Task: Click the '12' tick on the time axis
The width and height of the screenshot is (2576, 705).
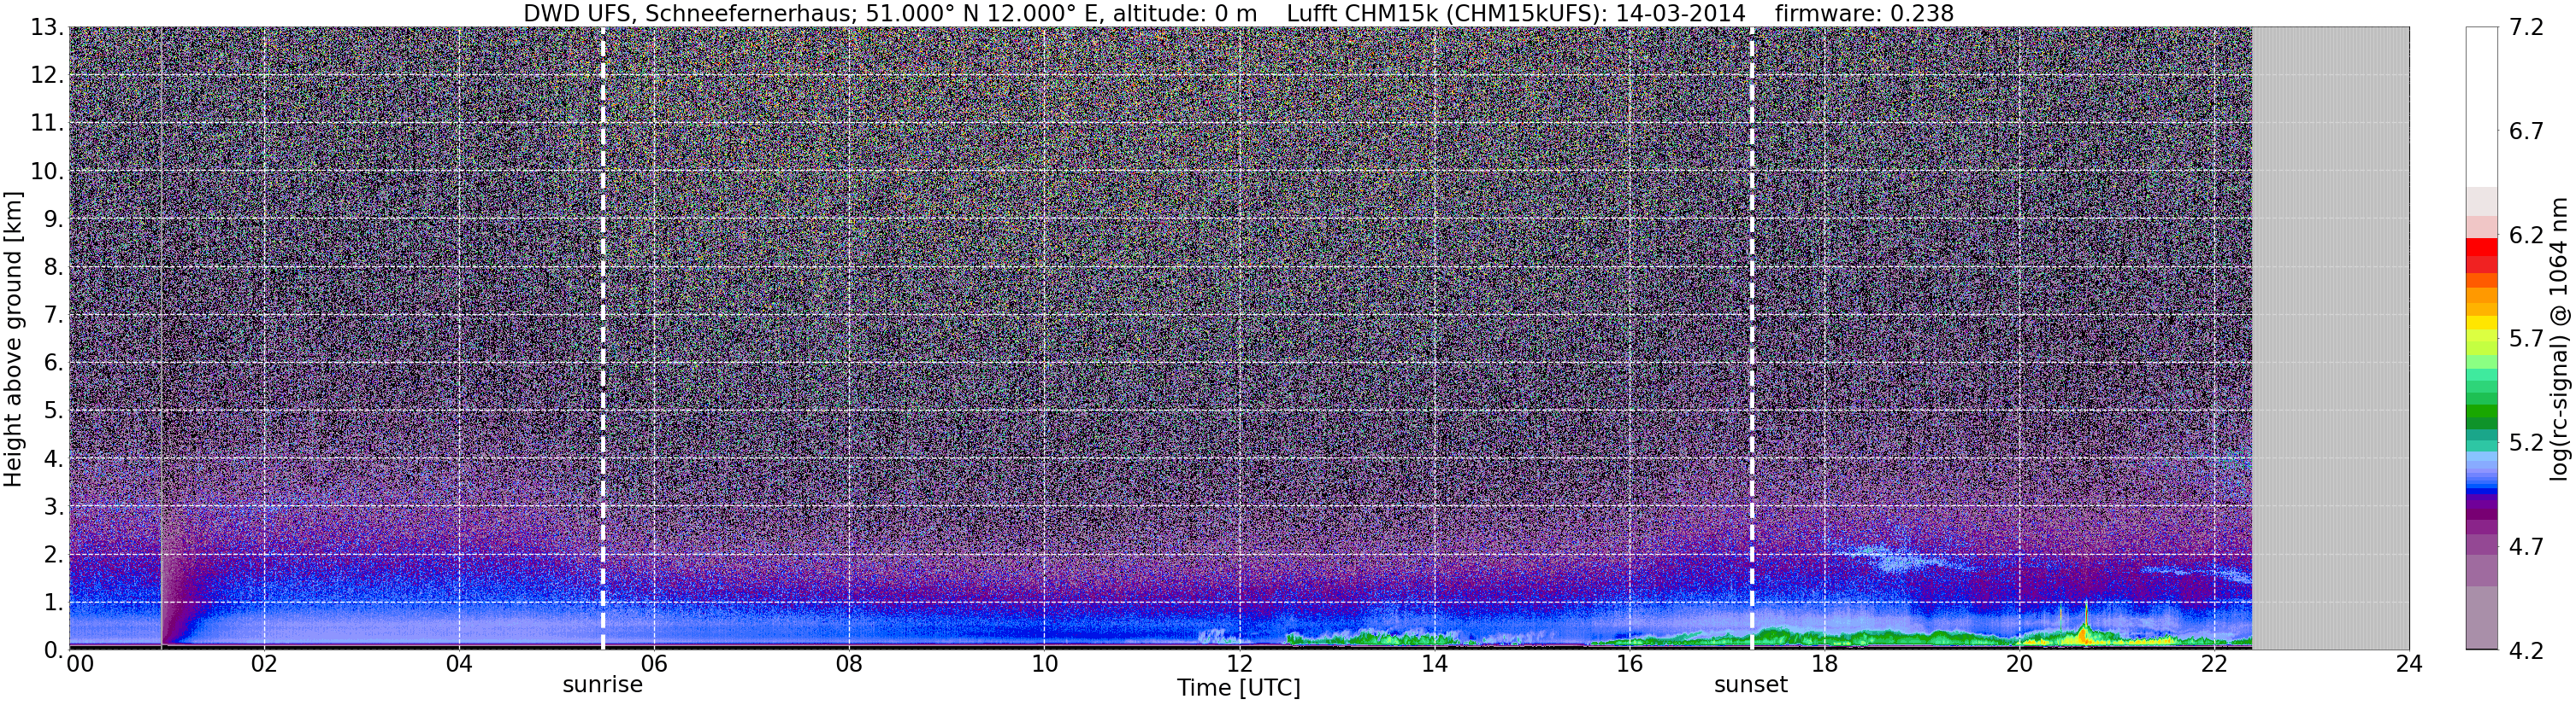Action: [x=1239, y=663]
